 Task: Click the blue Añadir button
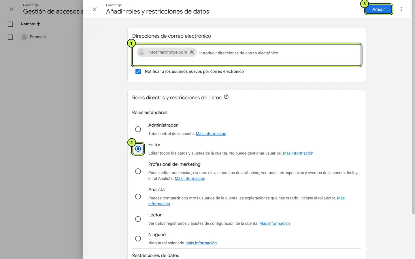click(x=378, y=9)
